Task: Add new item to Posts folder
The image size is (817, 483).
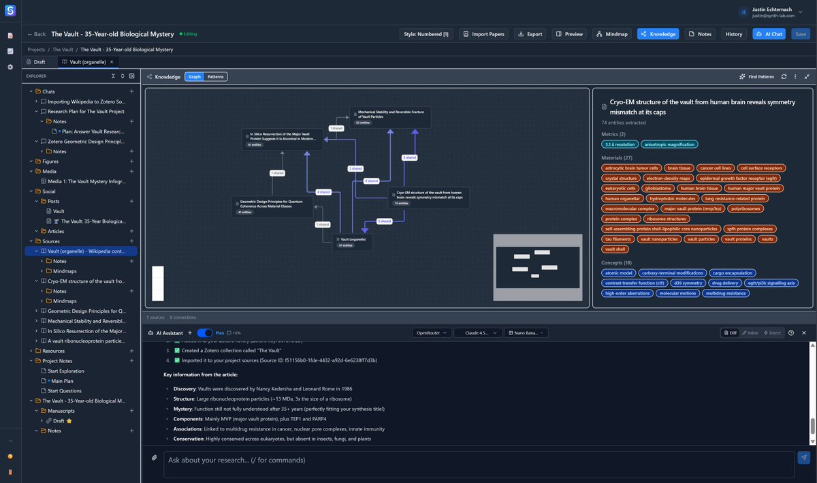Action: coord(132,202)
